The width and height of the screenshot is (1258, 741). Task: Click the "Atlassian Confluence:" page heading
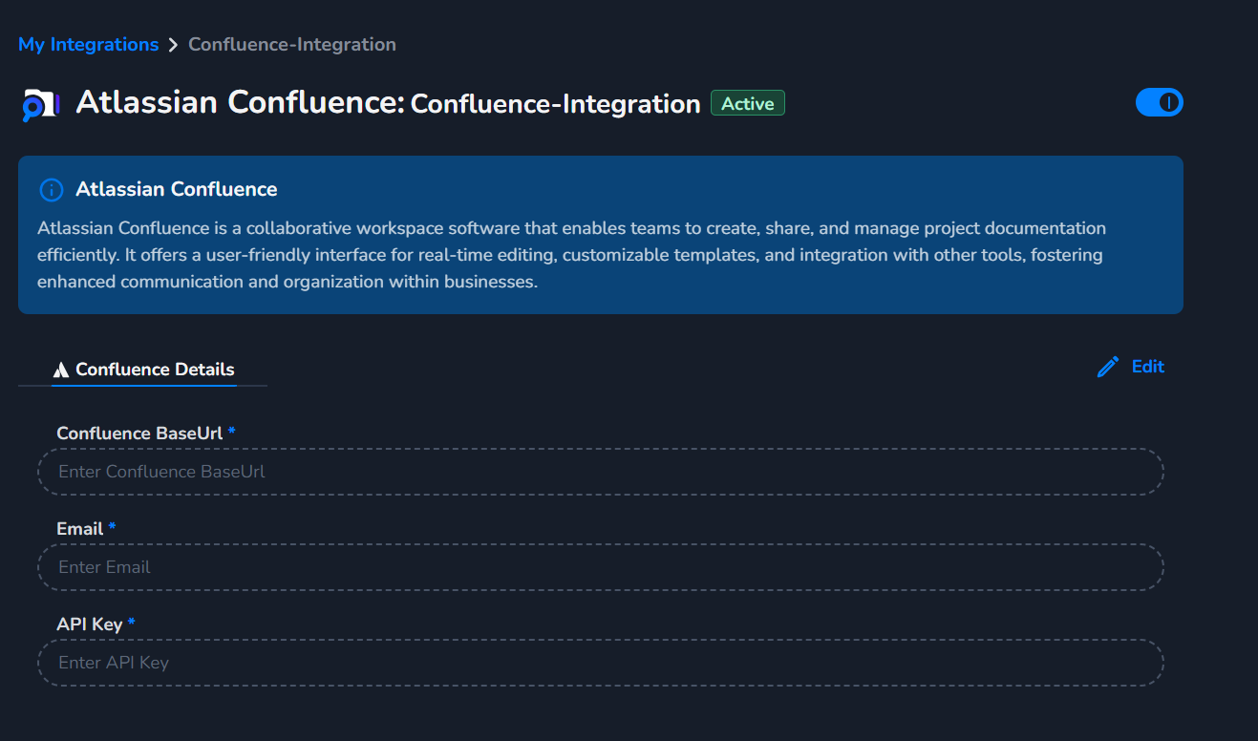click(241, 102)
